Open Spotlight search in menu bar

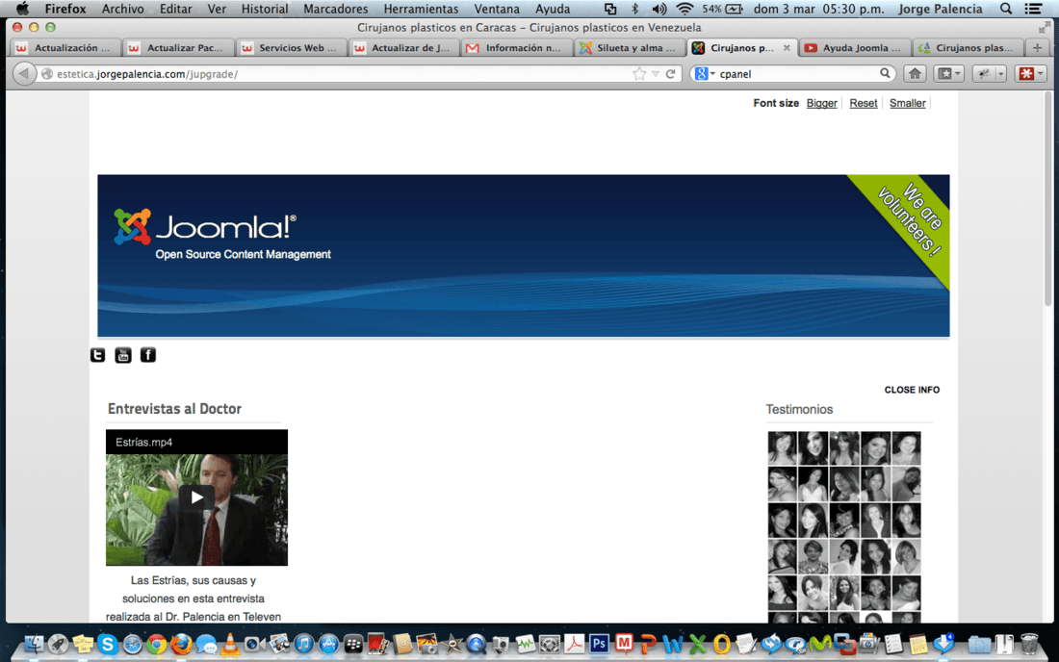point(1006,9)
